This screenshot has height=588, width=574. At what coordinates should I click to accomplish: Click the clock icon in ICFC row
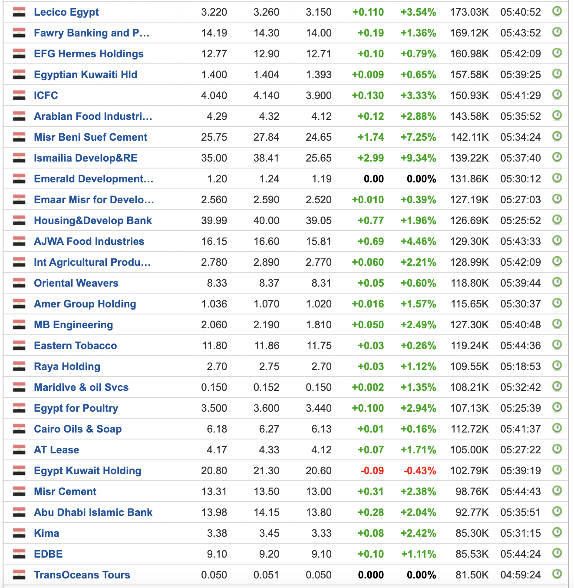[557, 94]
